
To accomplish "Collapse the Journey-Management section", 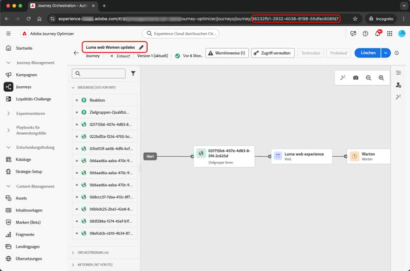I will coord(8,63).
